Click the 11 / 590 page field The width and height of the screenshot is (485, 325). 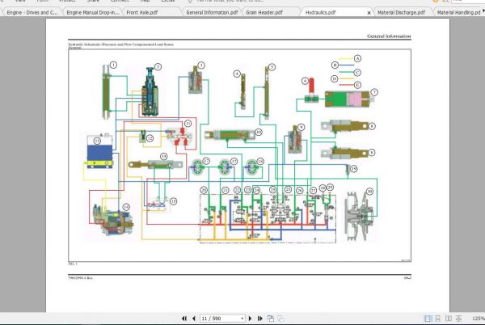213,318
